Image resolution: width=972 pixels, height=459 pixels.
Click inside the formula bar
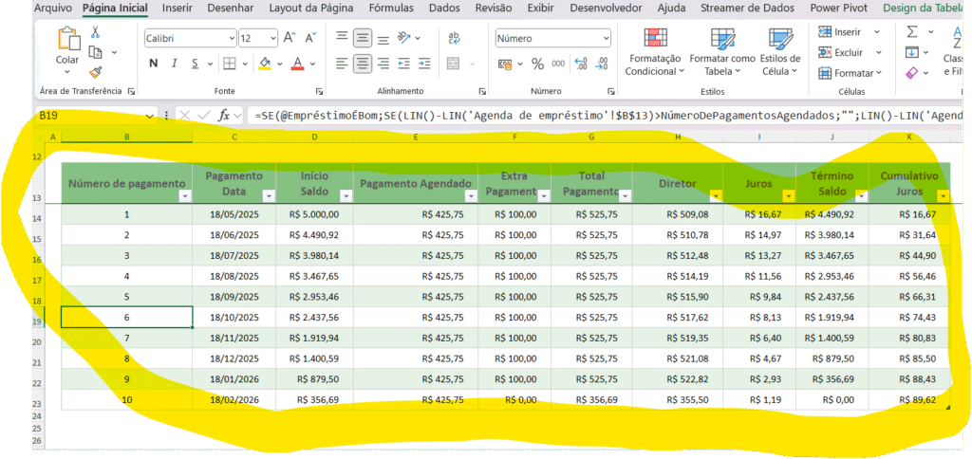pos(605,116)
